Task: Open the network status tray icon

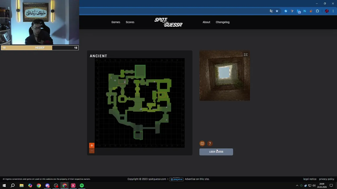Action: (x=310, y=186)
